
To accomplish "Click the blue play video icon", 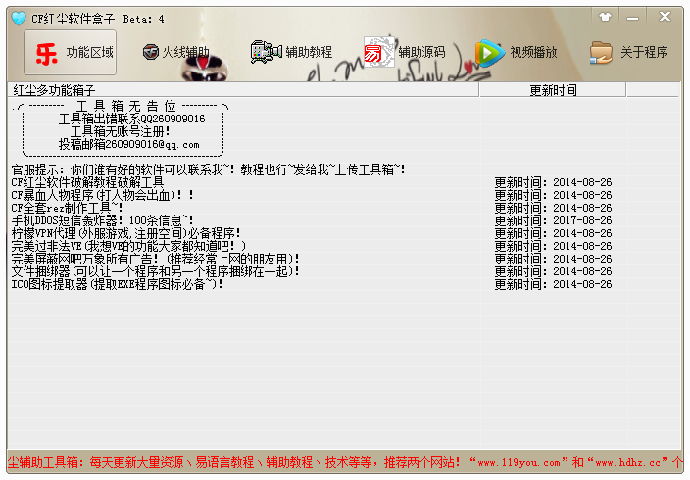I will (x=488, y=53).
